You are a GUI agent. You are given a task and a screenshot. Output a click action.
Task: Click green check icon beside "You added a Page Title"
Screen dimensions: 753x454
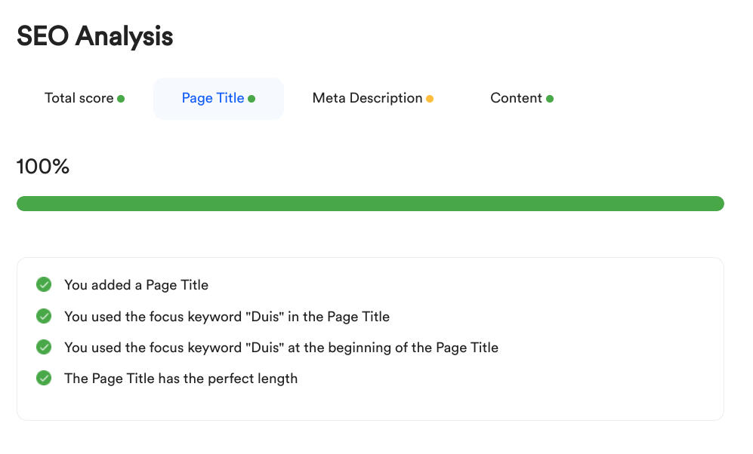pyautogui.click(x=44, y=285)
